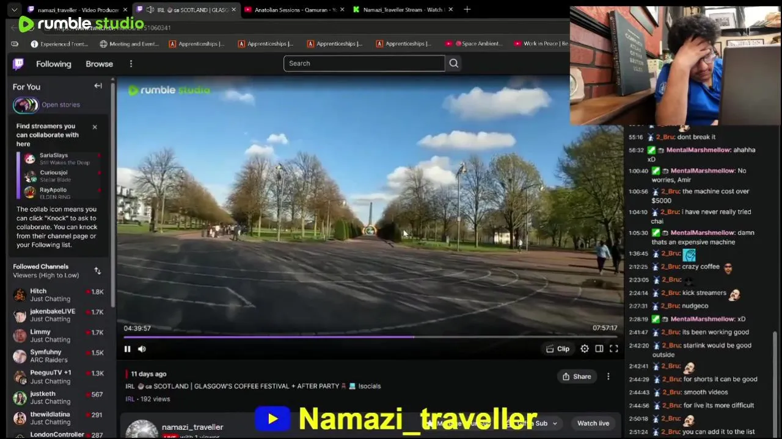This screenshot has width=782, height=439.
Task: Open video options three-dot menu
Action: coord(608,377)
